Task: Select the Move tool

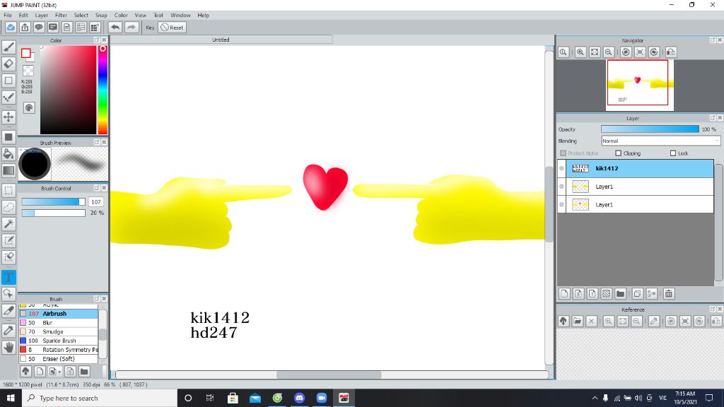Action: [x=8, y=117]
